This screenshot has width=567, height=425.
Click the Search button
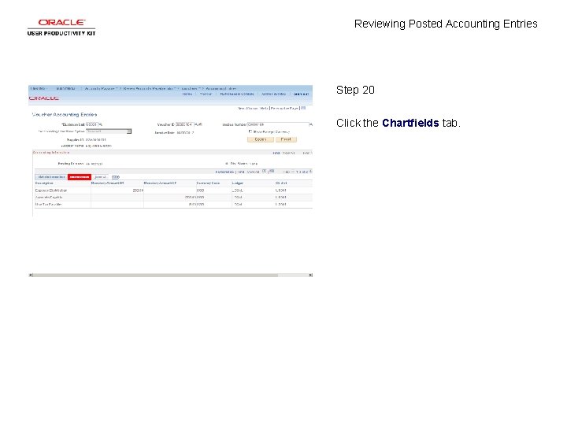[x=261, y=139]
